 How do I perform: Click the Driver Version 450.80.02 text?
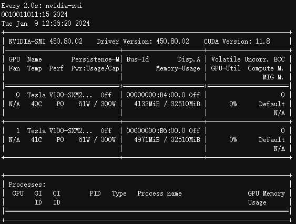point(143,42)
